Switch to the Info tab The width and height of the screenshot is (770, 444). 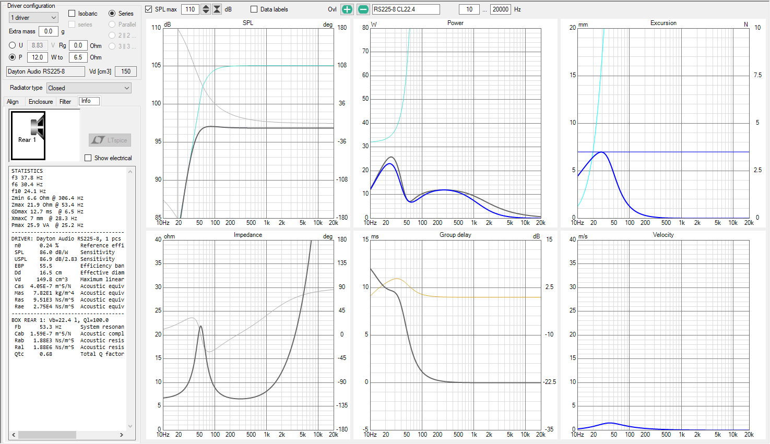click(89, 101)
